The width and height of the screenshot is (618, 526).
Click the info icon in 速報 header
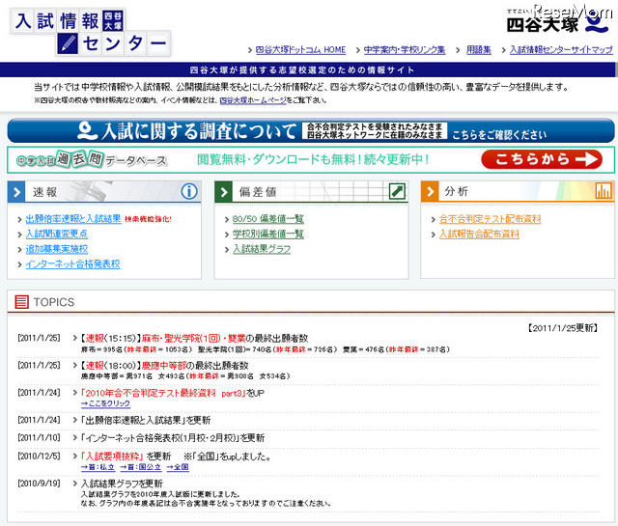[189, 191]
